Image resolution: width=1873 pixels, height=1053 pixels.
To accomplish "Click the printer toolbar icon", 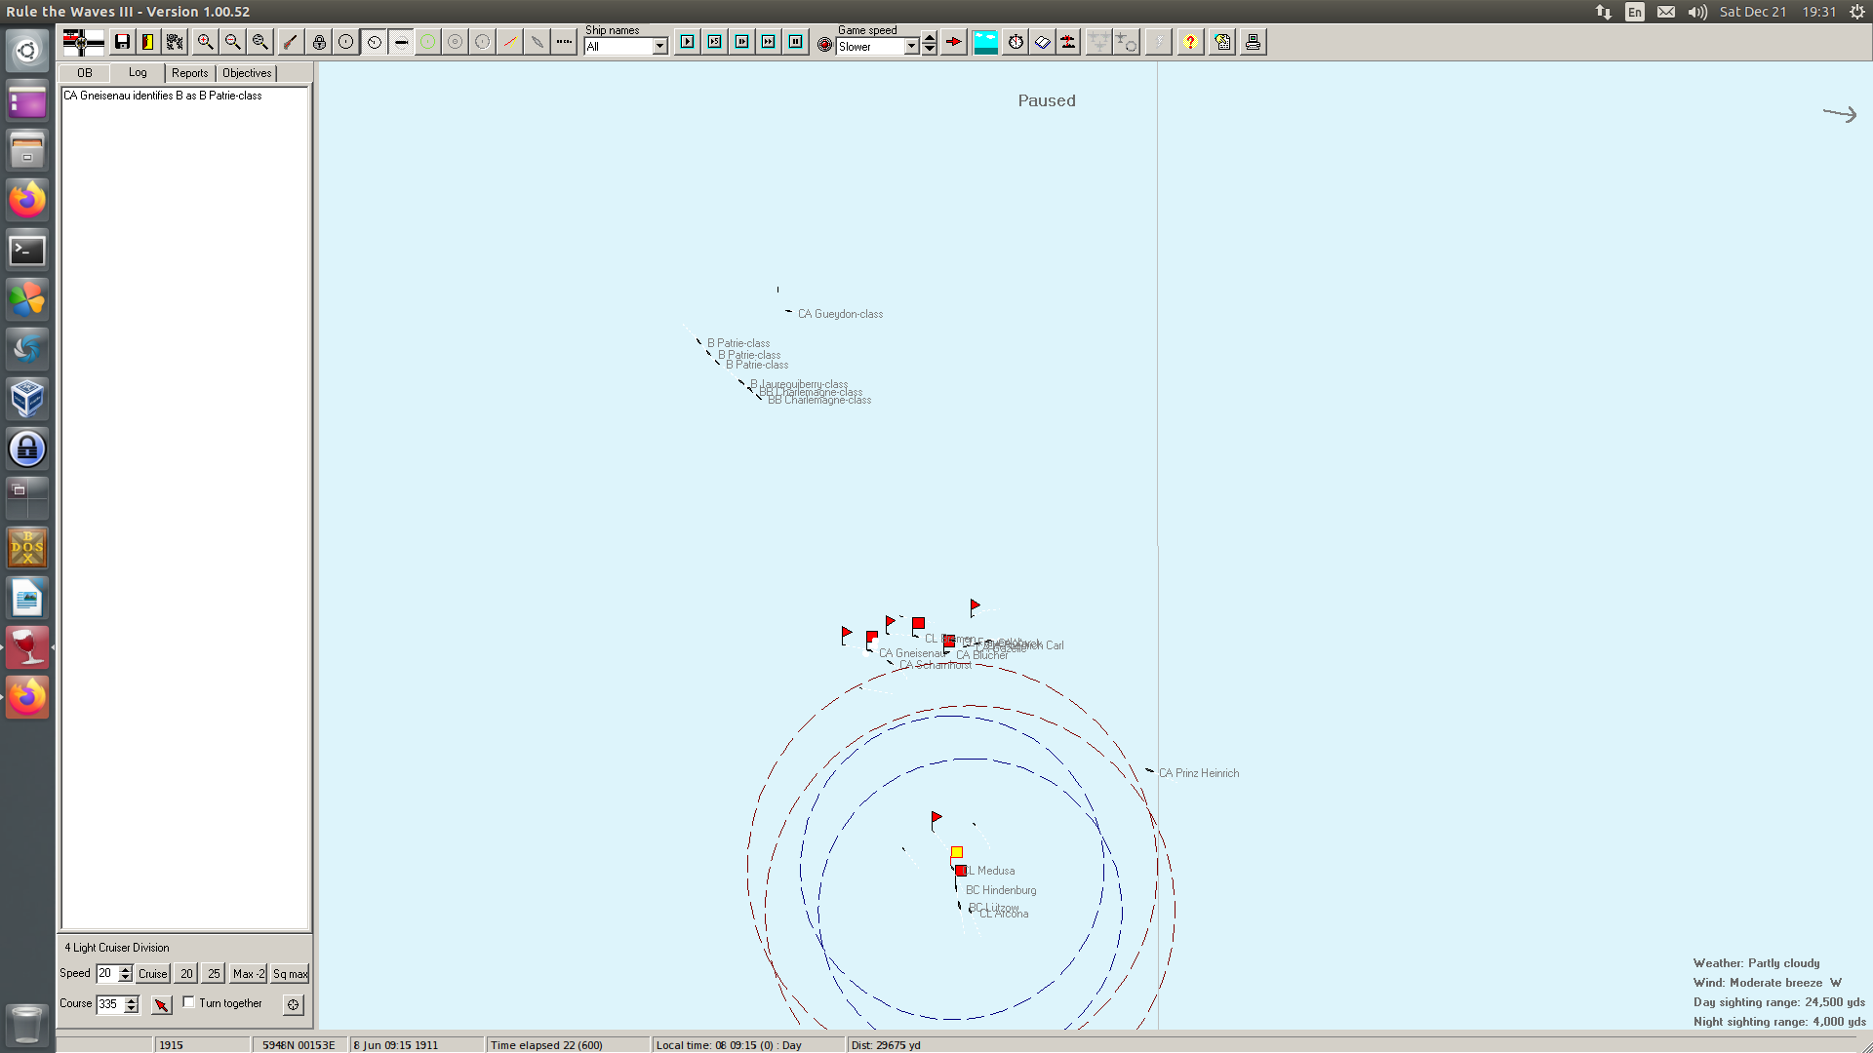I will point(1254,42).
